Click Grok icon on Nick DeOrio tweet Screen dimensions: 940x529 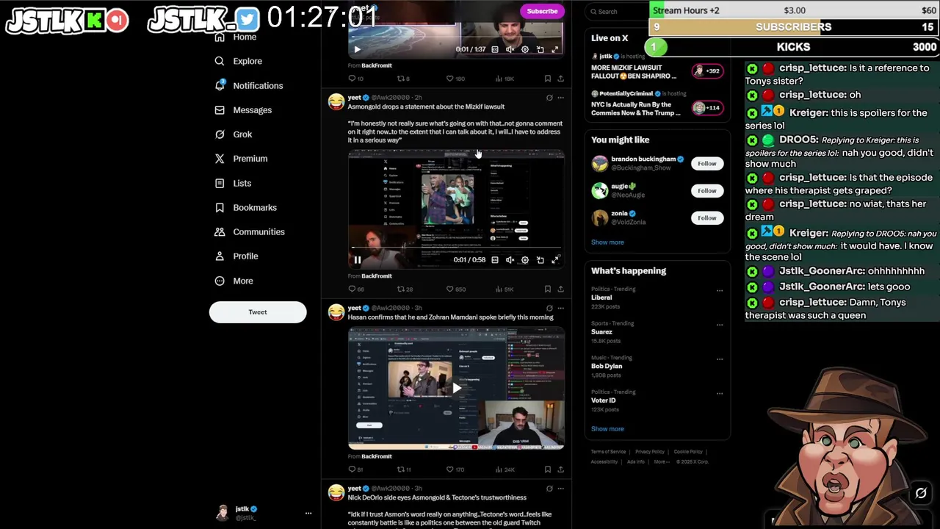tap(549, 489)
